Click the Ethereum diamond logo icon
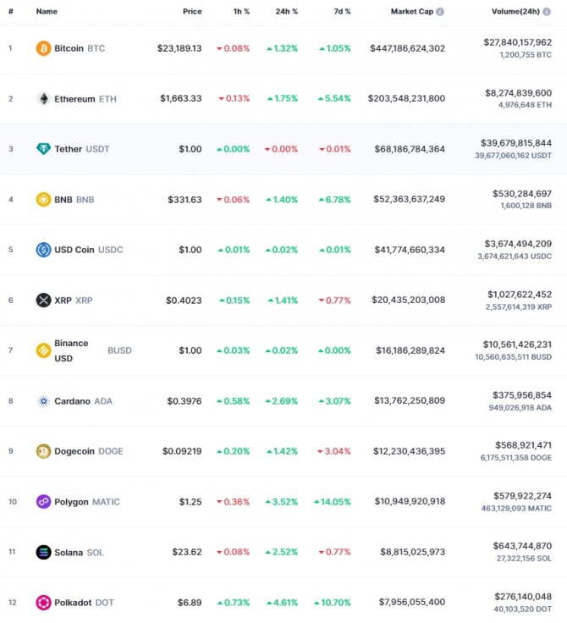This screenshot has width=567, height=623. coord(43,98)
